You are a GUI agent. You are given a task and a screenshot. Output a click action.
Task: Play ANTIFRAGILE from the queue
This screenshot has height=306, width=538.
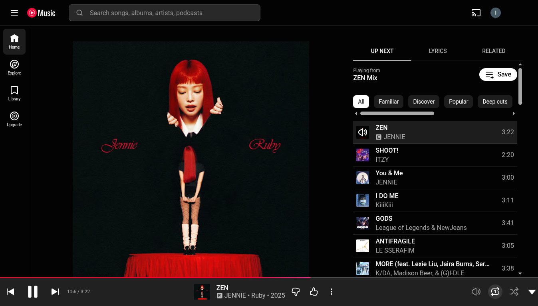435,246
